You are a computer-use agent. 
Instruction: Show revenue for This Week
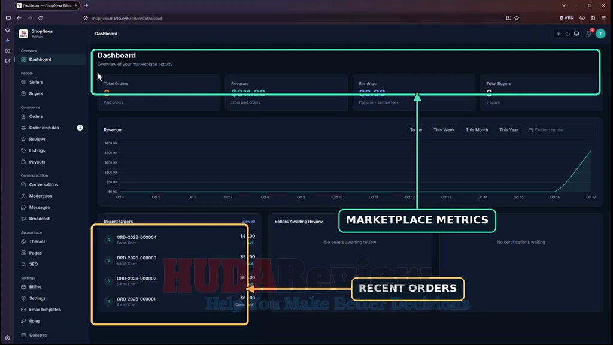point(444,130)
